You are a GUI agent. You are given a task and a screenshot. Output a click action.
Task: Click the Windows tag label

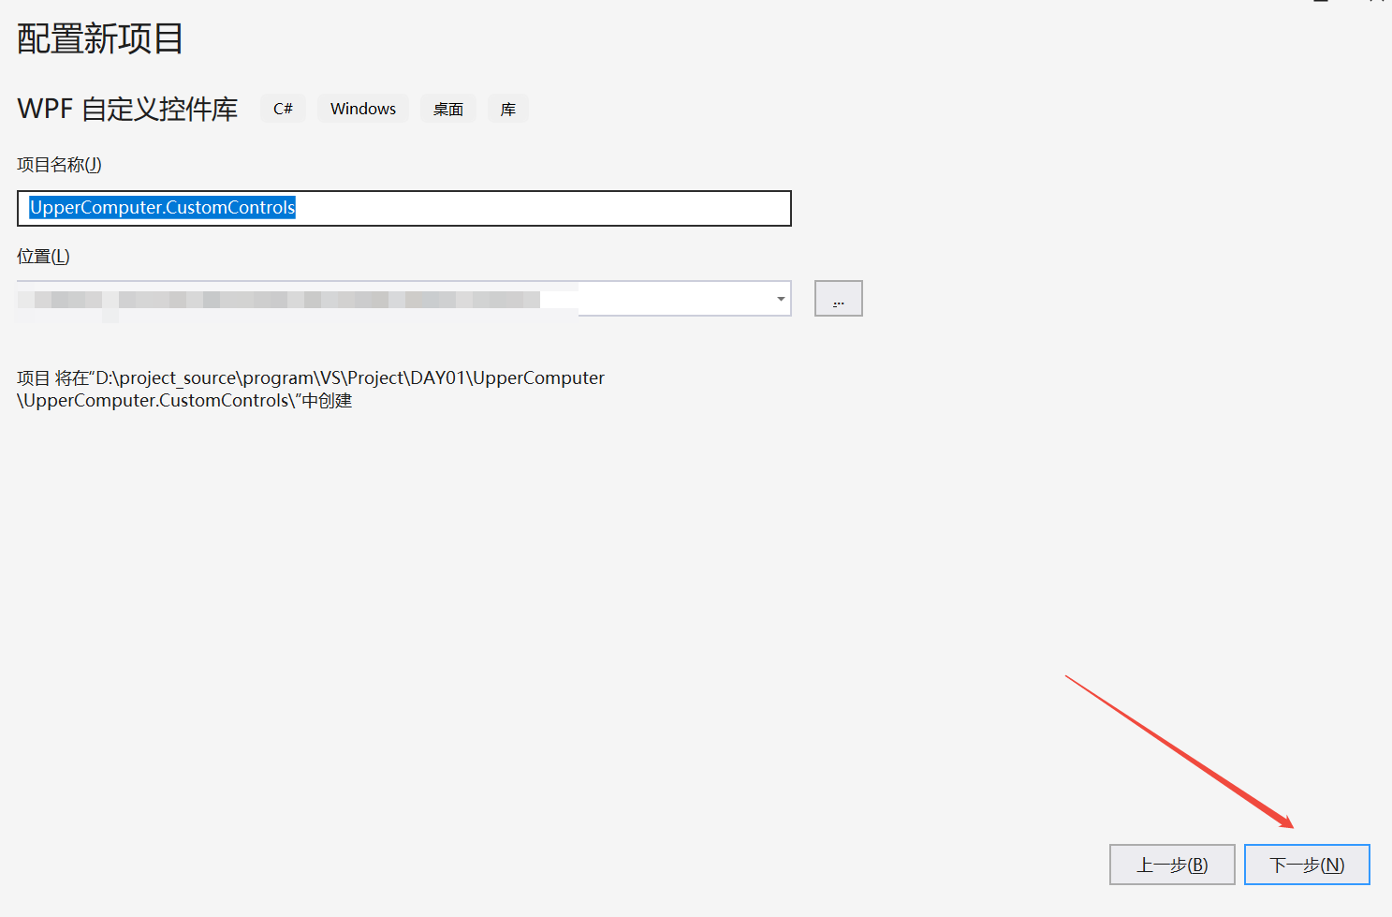(363, 109)
